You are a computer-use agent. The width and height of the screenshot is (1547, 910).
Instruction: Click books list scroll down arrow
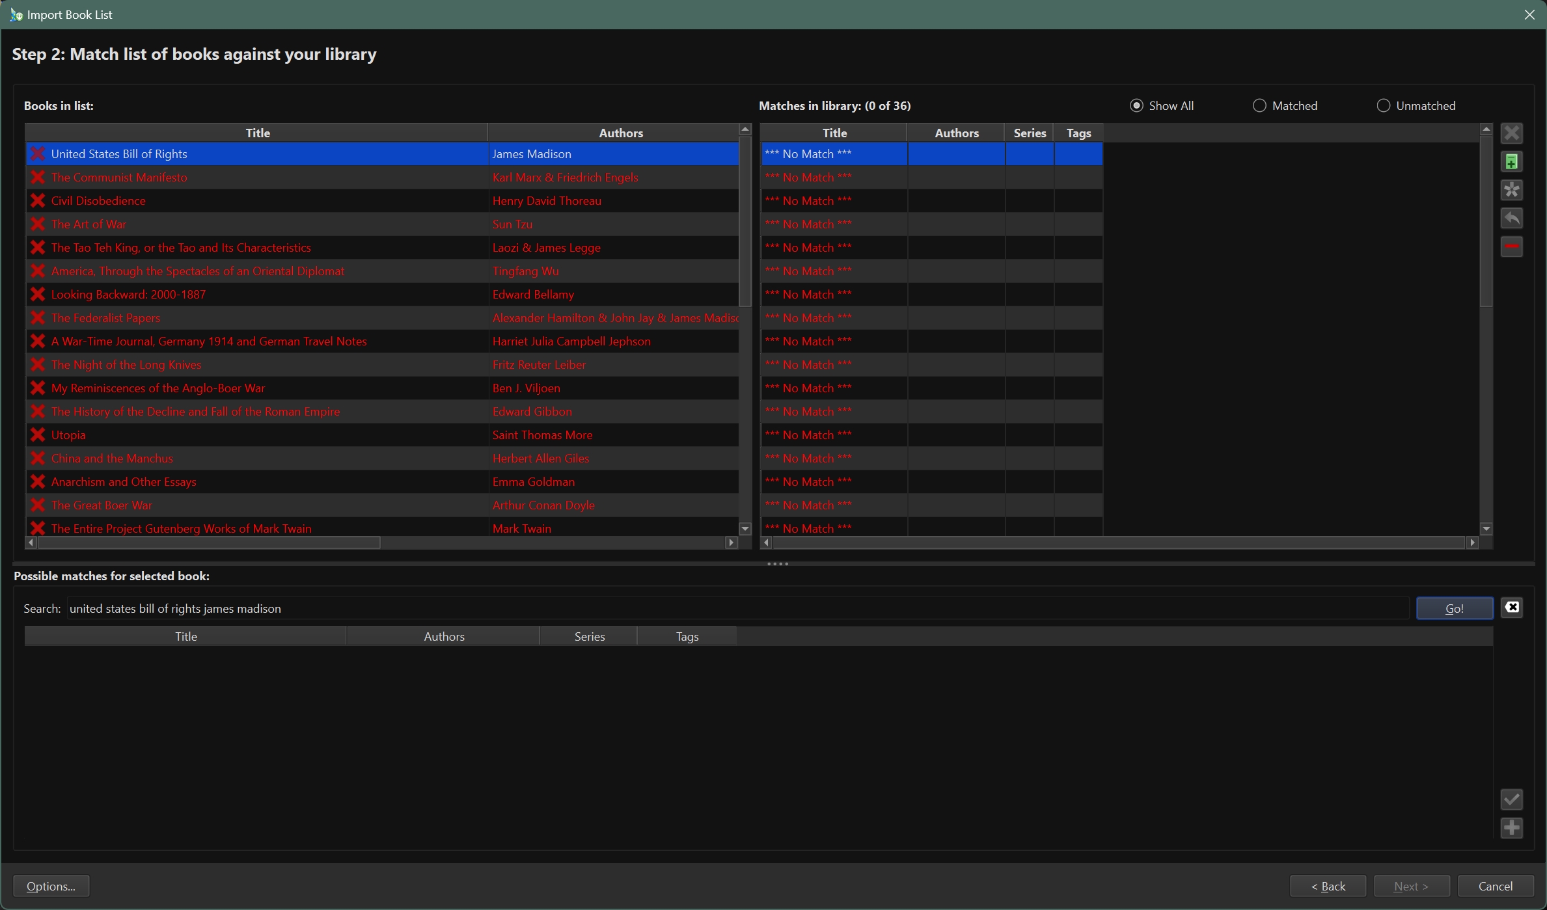click(x=745, y=529)
